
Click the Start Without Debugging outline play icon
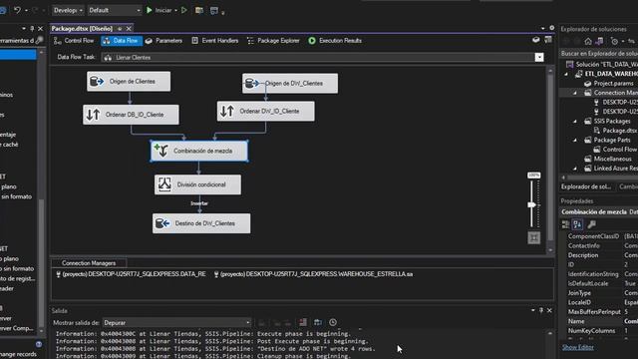pos(184,10)
